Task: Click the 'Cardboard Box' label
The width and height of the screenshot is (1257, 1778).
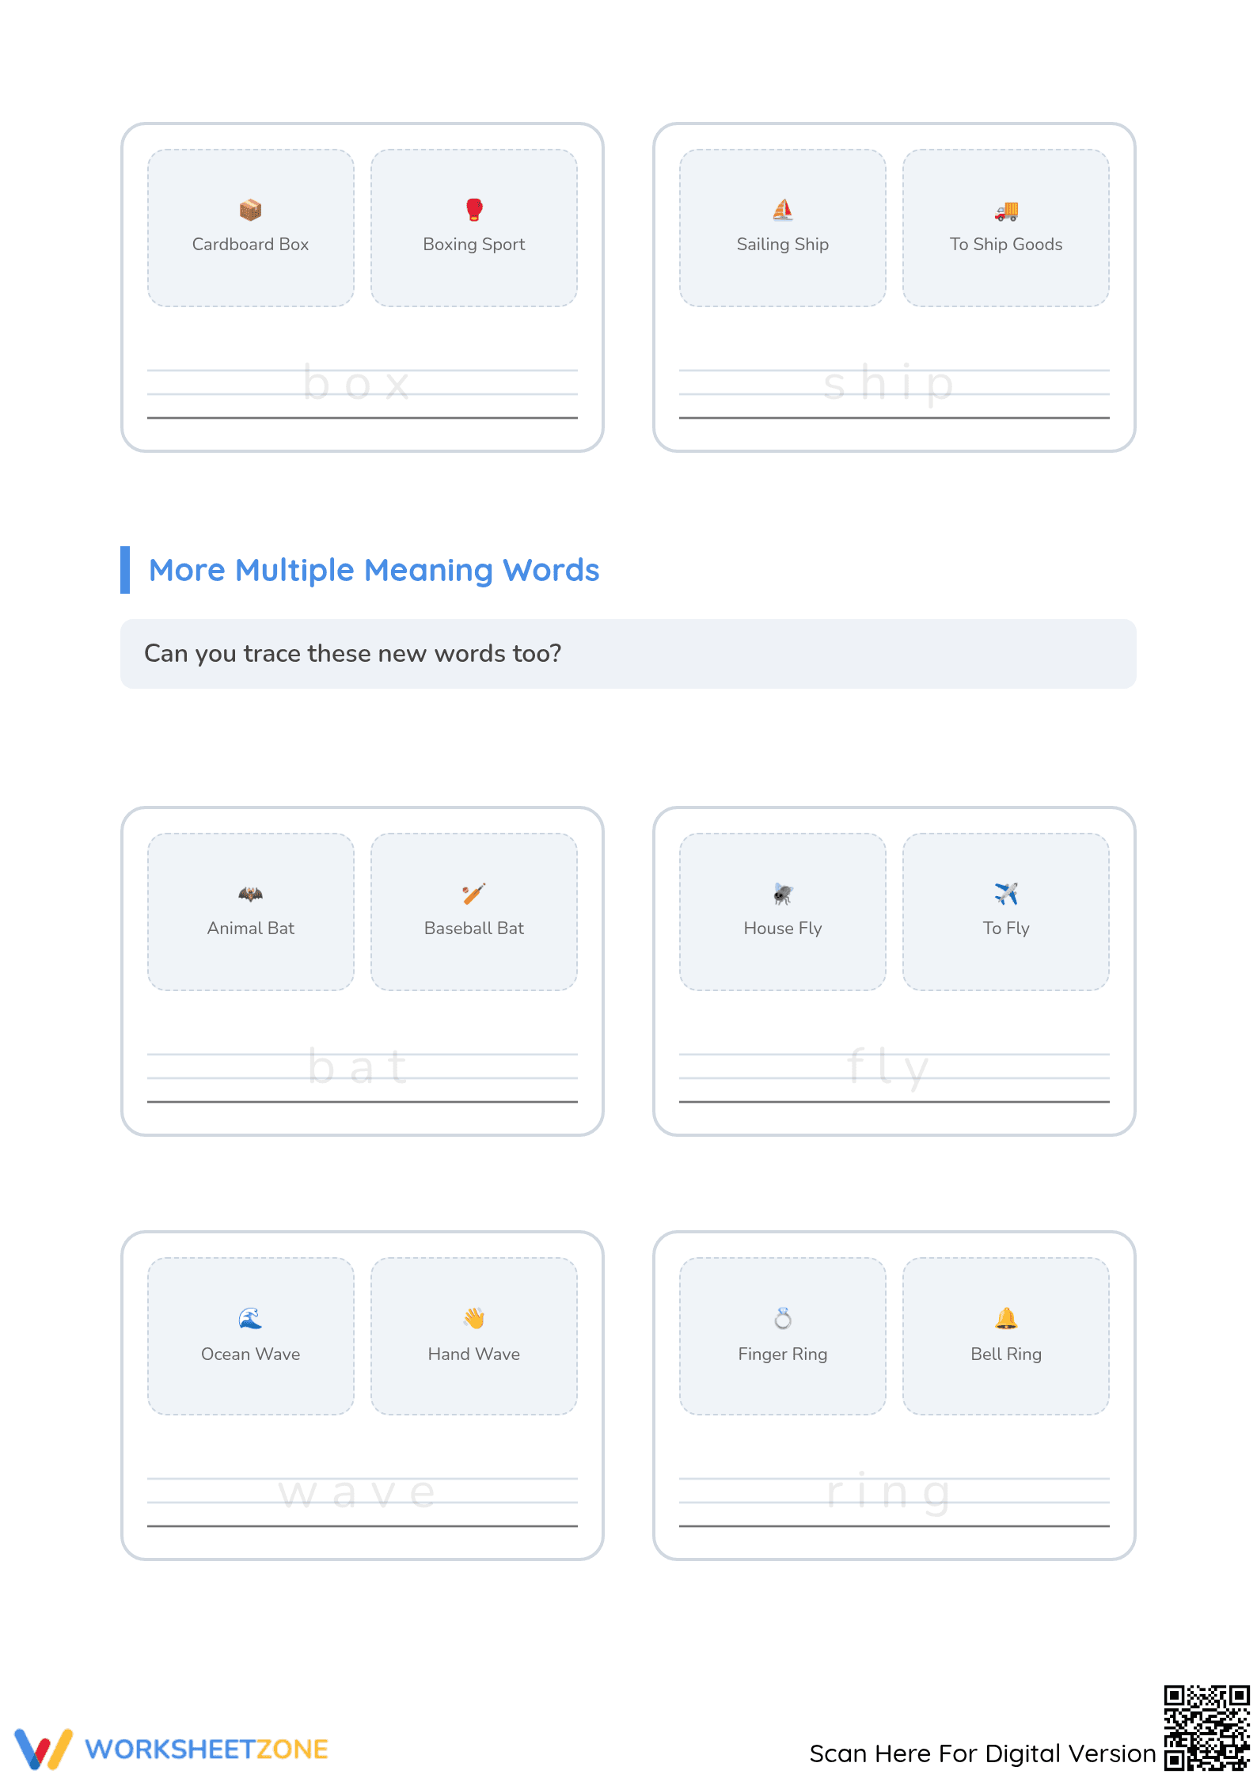Action: pos(250,245)
